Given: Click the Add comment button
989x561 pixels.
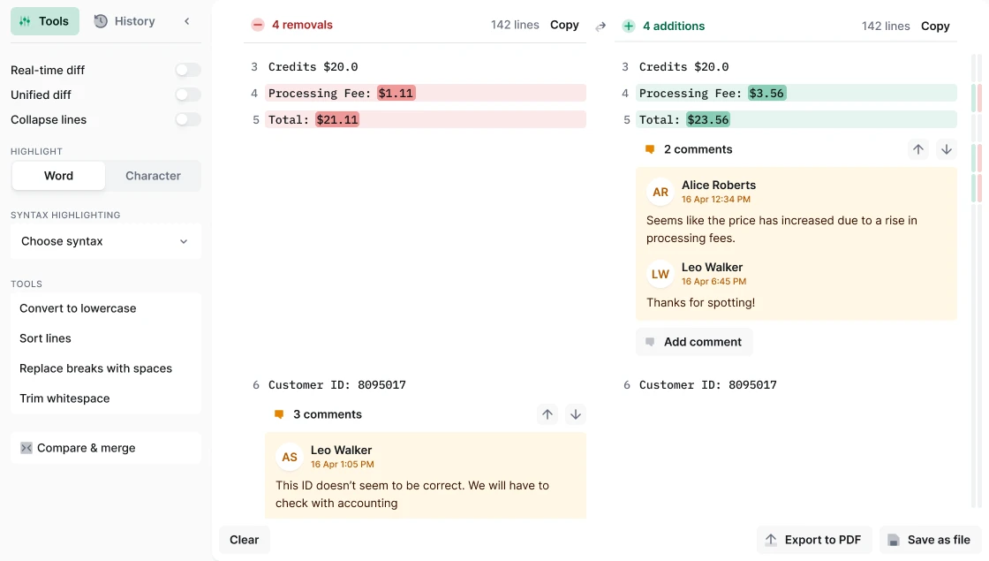Looking at the screenshot, I should [x=694, y=342].
